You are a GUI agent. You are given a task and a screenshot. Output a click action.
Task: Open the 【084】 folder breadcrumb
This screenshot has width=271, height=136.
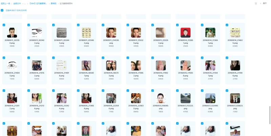[x=38, y=3]
